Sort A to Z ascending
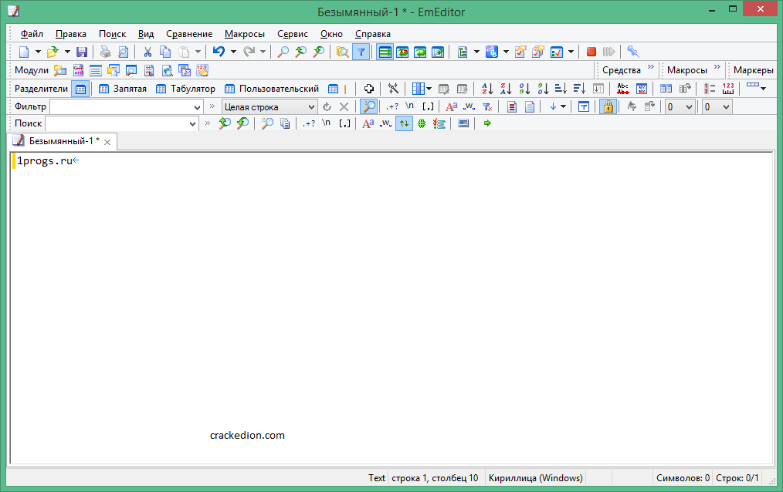This screenshot has height=492, width=783. pos(487,89)
